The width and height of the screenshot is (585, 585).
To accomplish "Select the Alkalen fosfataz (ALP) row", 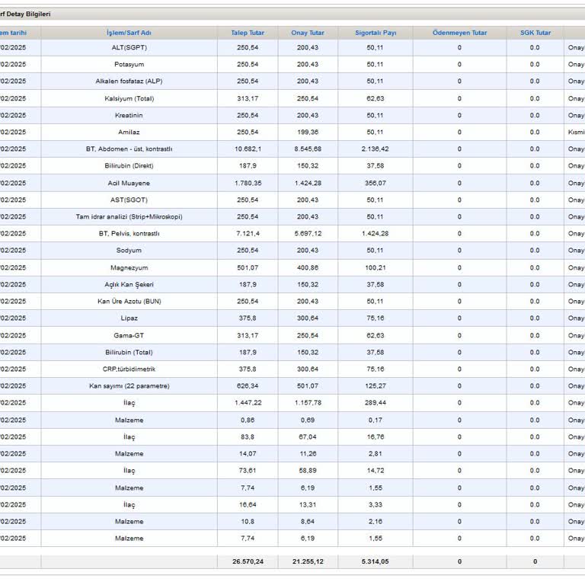I will click(x=129, y=82).
